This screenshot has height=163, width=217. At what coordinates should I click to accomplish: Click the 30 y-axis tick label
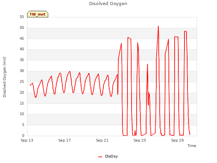click(22, 71)
